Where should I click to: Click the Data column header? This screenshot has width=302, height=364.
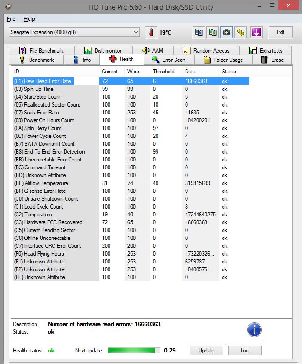point(201,72)
